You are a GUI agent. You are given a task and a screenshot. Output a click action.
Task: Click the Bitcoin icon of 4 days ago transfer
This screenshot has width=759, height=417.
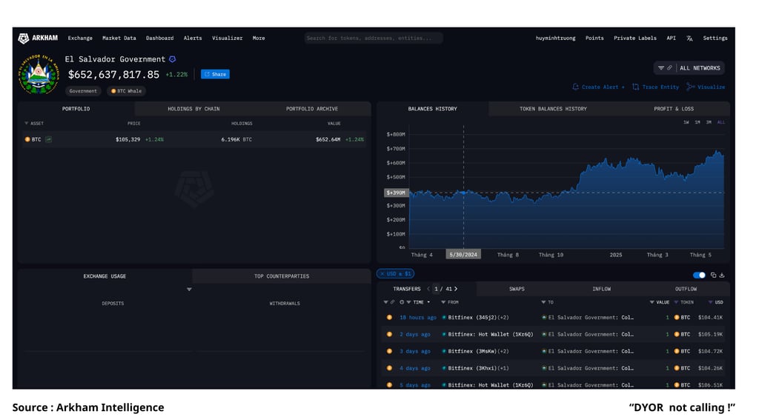[389, 368]
